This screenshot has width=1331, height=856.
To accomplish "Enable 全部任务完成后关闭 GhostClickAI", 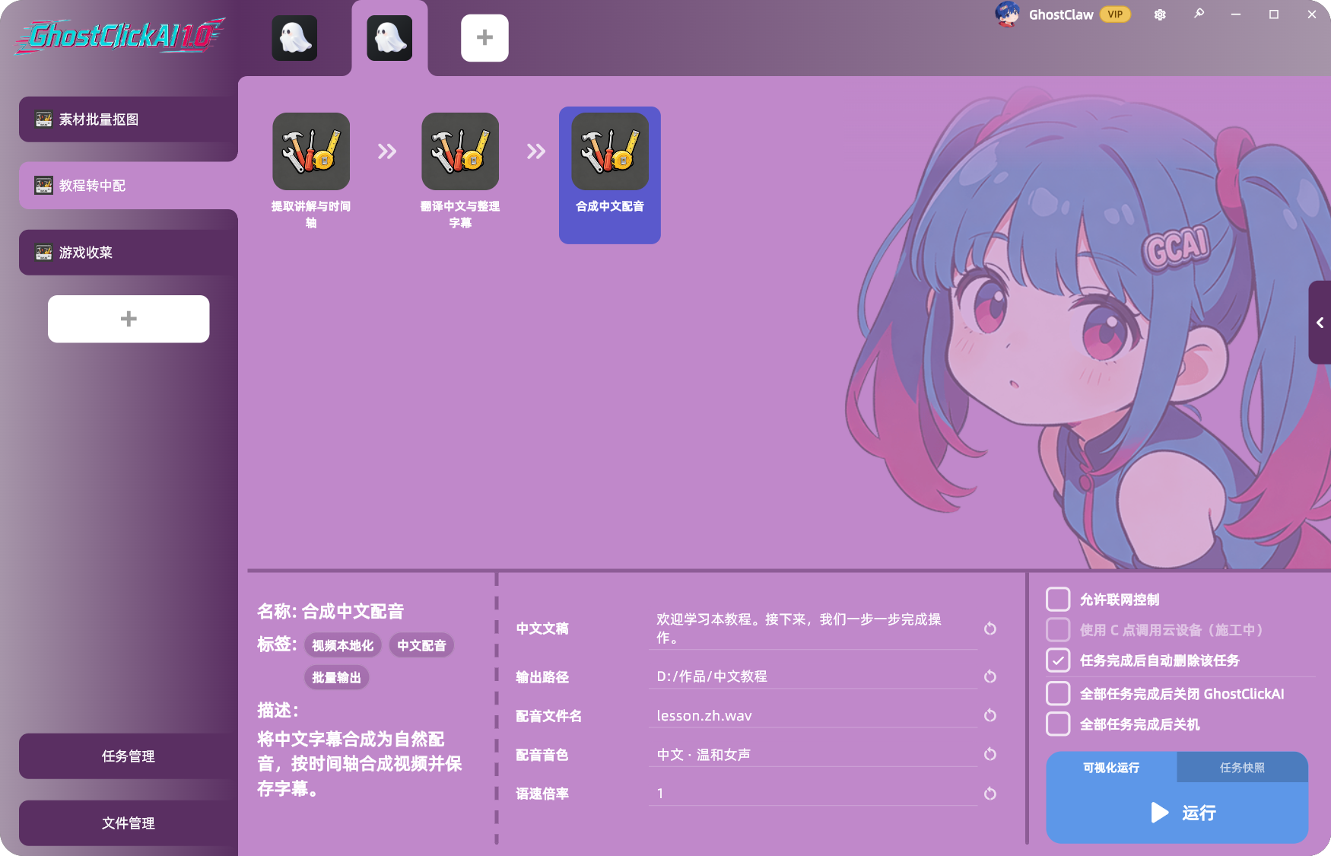I will coord(1058,694).
